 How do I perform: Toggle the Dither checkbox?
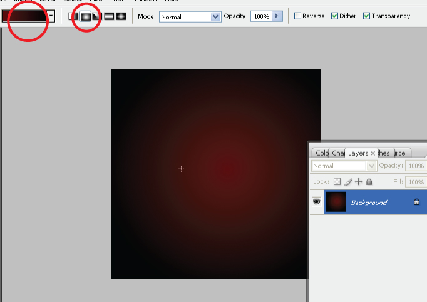tap(334, 16)
